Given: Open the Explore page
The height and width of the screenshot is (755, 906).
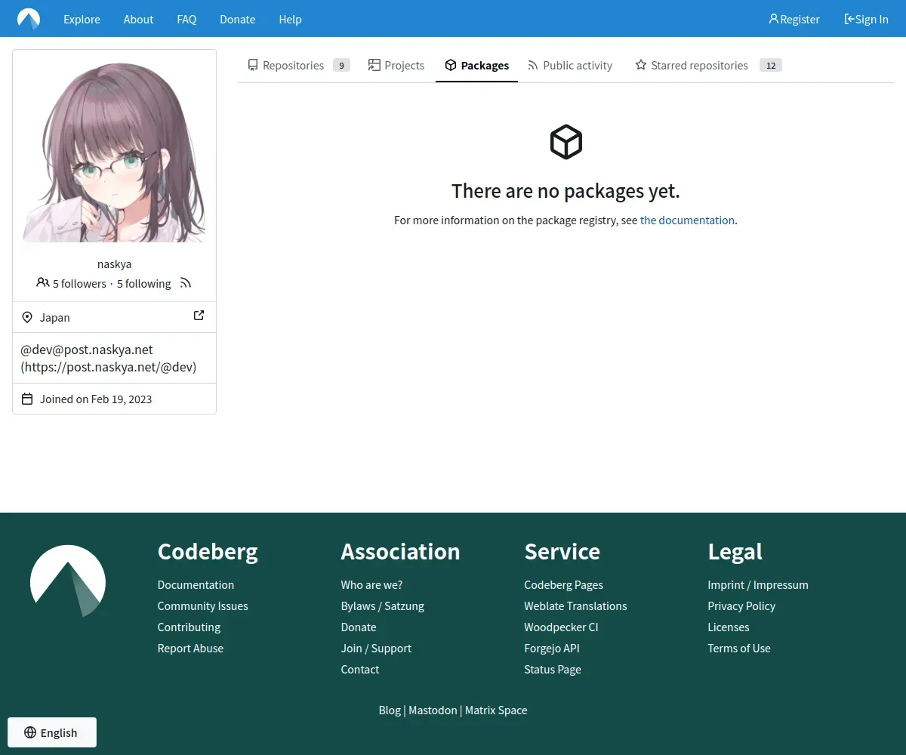Looking at the screenshot, I should tap(82, 20).
